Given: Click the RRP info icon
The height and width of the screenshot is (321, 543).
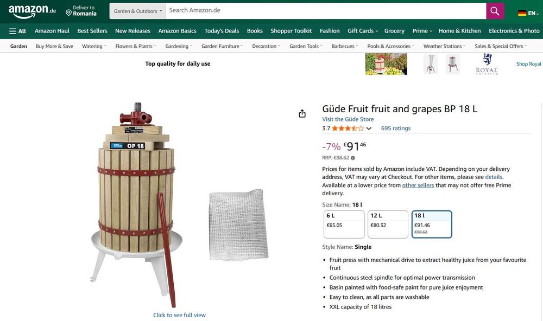Looking at the screenshot, I should click(353, 158).
